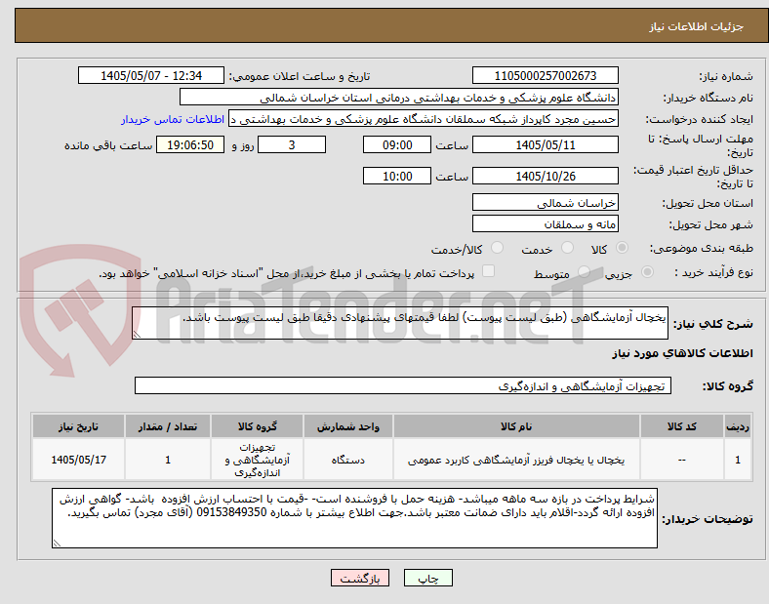Click the تعداد / مقدار column header
The height and width of the screenshot is (604, 769).
tap(168, 426)
